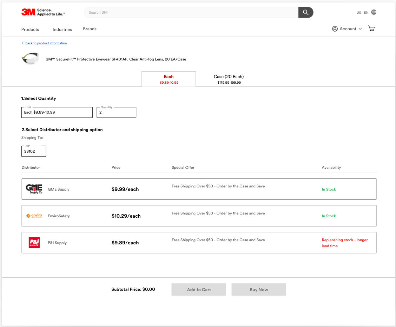Click the back arrow chevron icon
Screen dimensions: 396x327
[x=23, y=43]
